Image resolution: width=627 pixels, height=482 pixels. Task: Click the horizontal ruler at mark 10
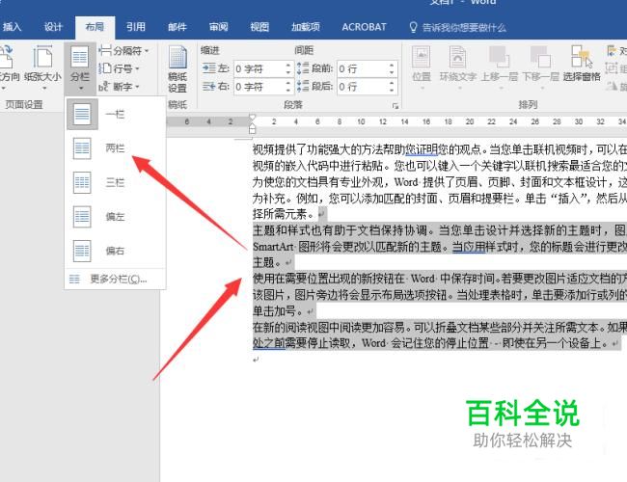pos(361,121)
